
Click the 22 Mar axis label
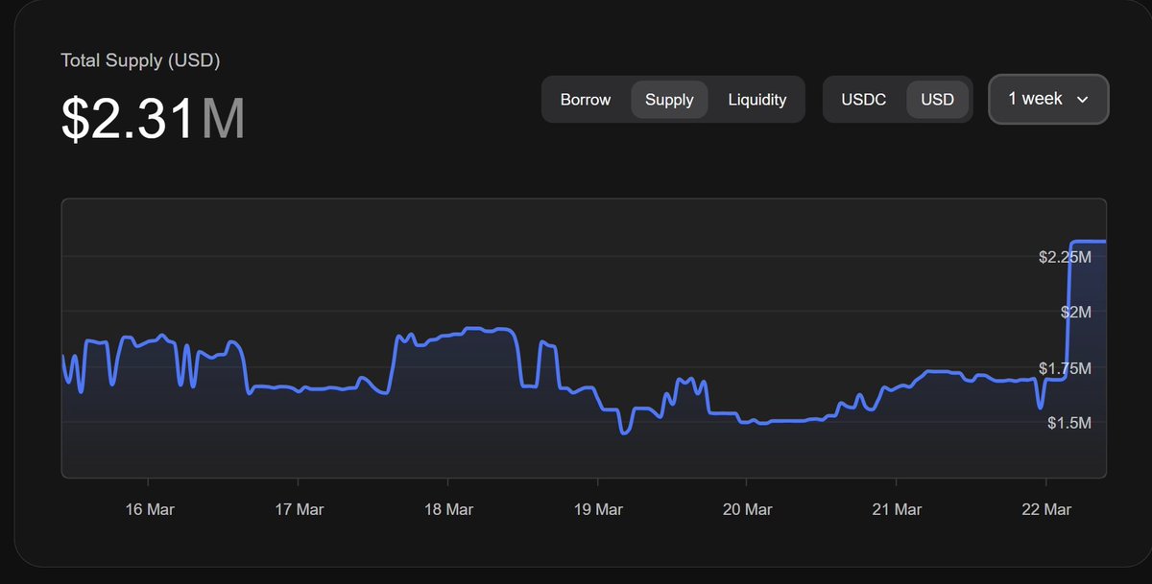(x=1046, y=509)
